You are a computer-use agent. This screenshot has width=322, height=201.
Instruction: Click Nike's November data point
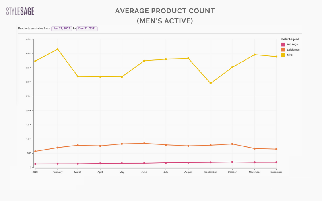click(x=254, y=55)
